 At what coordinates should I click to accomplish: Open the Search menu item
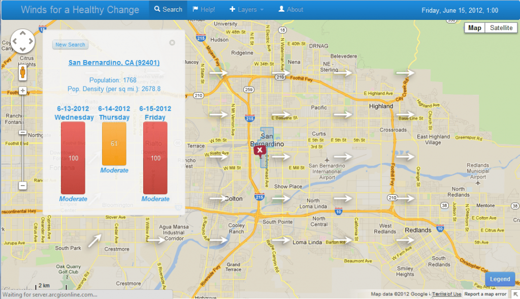tap(168, 10)
